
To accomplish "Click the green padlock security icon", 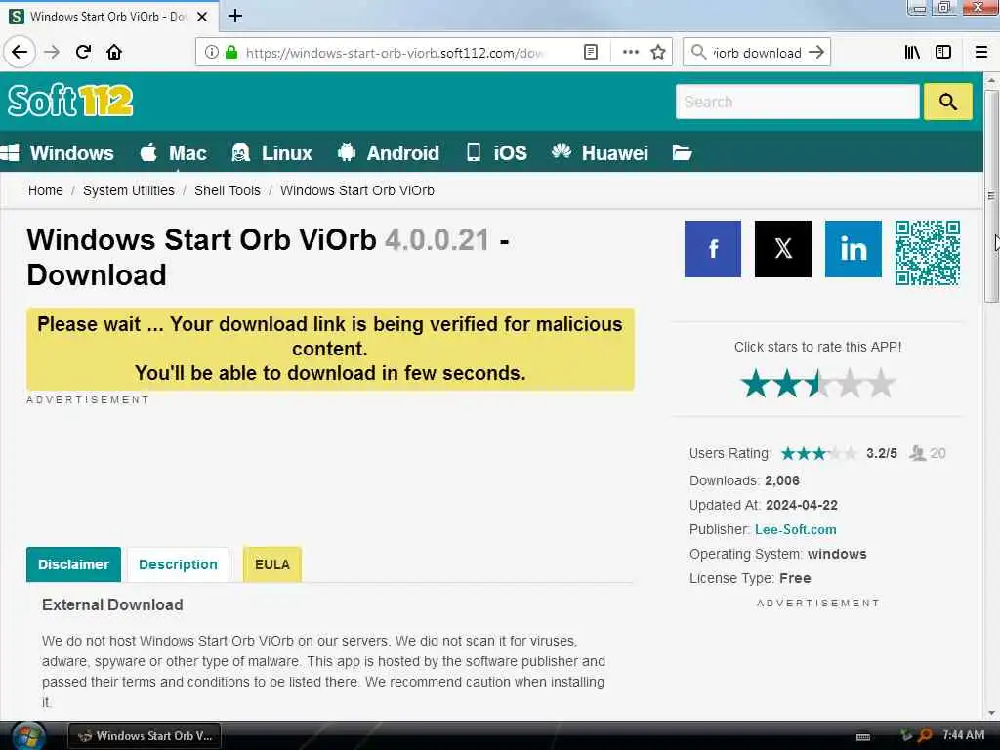I will pos(230,53).
